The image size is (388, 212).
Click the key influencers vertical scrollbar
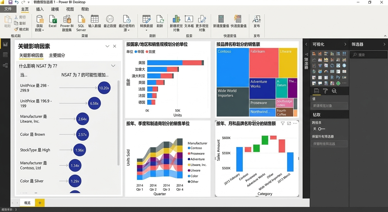tap(119, 123)
